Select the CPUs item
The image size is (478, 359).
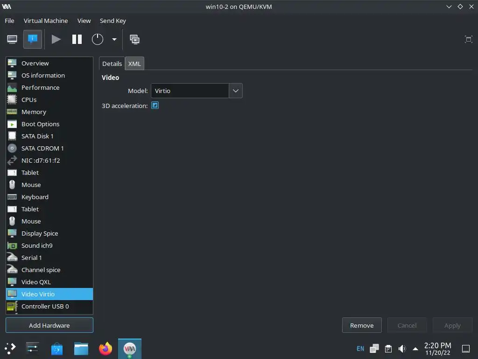click(49, 100)
